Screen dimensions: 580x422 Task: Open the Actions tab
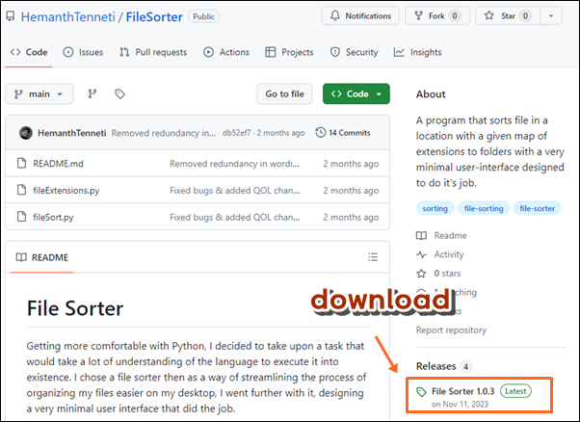click(x=226, y=52)
